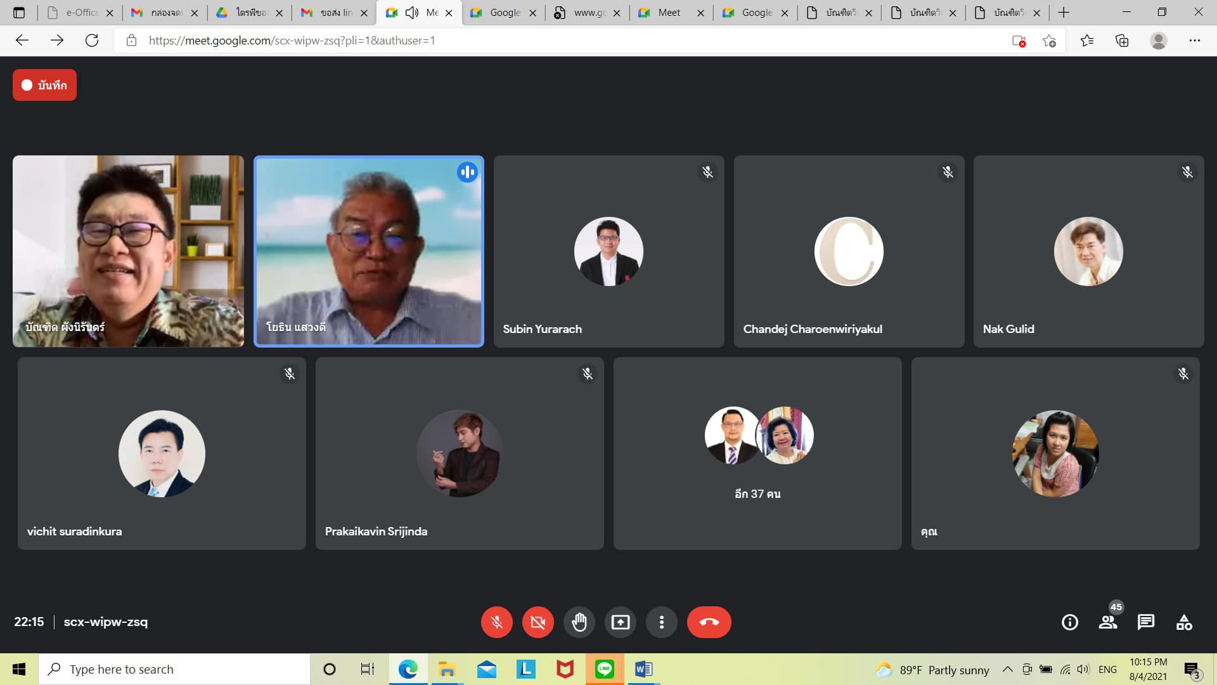Click the red recording indicator badge
This screenshot has width=1217, height=685.
tap(44, 85)
